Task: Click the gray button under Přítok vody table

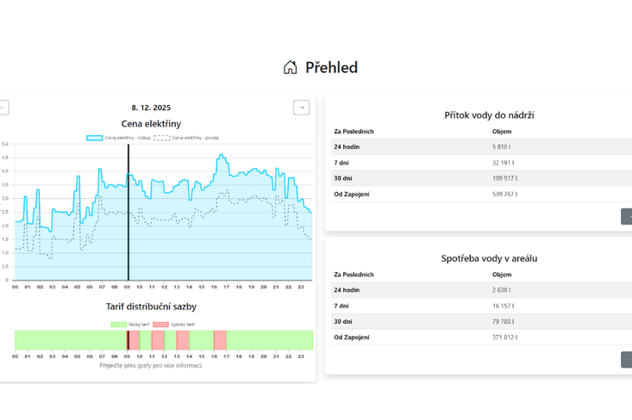Action: [626, 217]
